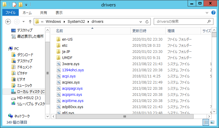Select the acpiex.sys file icon
219x128 pixels.
click(x=59, y=82)
